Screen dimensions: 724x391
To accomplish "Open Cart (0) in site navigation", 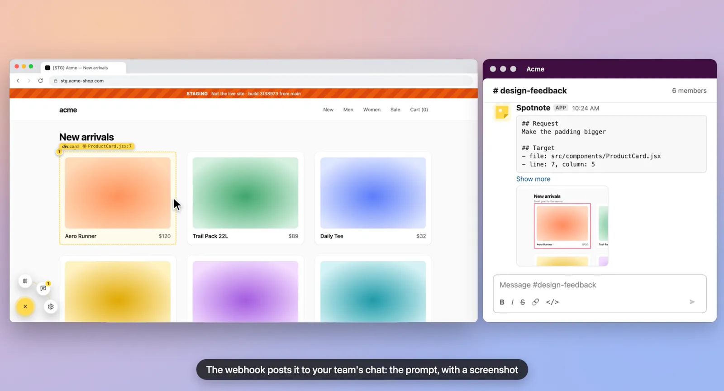I will (419, 110).
